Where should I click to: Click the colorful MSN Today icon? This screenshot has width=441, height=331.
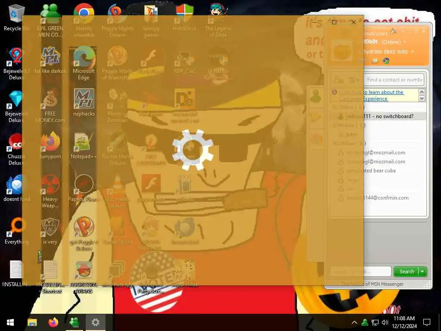pos(386,61)
